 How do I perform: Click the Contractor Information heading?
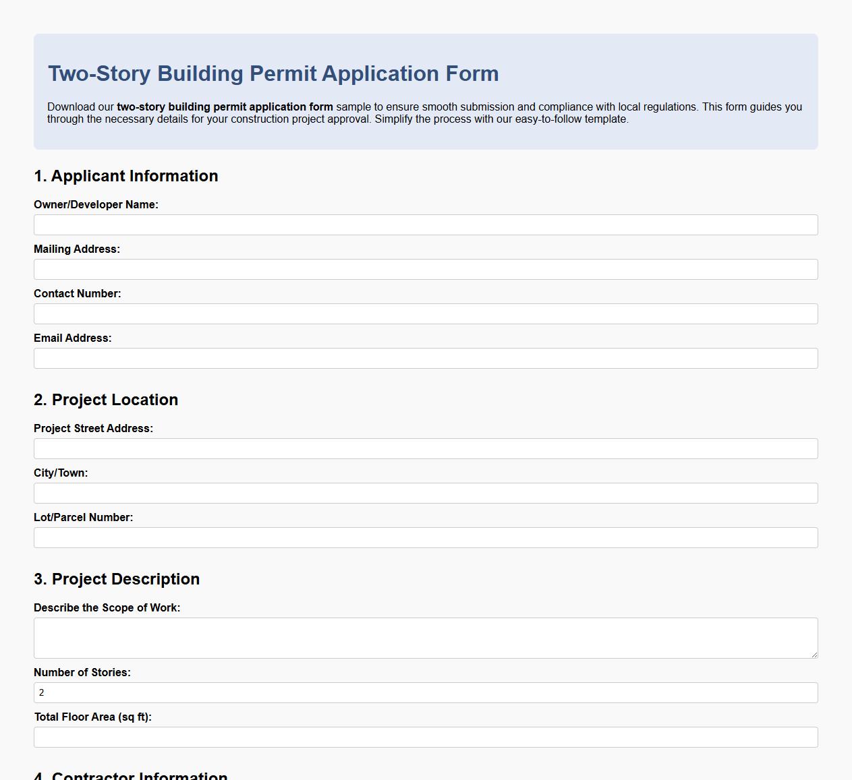pos(131,775)
